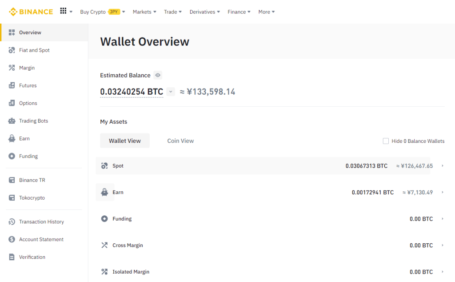
Task: Click the Margin percent icon in sidebar
Action: click(12, 68)
